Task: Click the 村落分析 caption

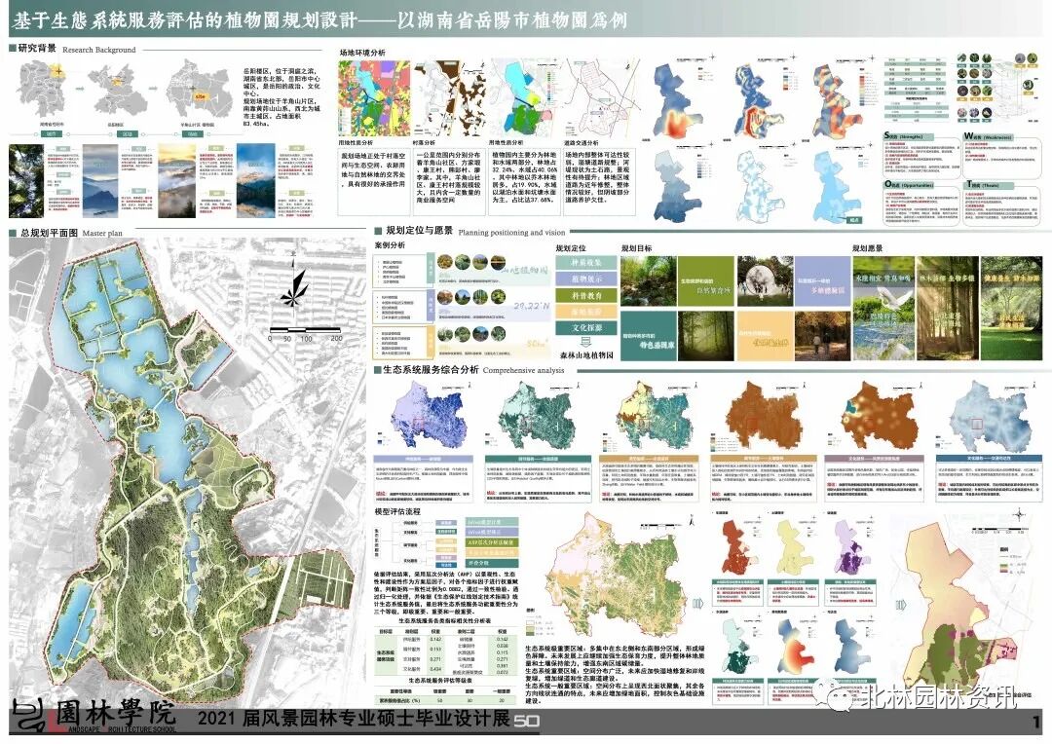Action: click(424, 143)
